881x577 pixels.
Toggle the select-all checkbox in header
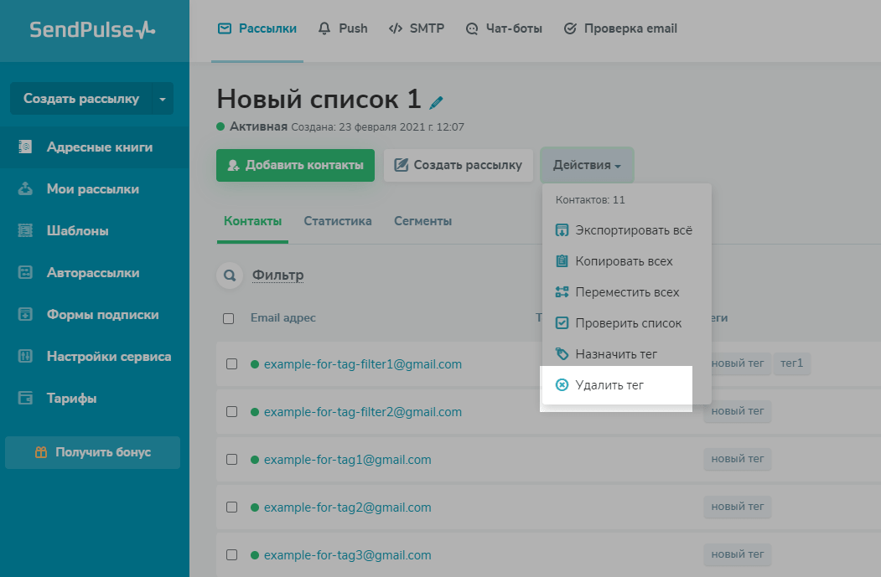229,318
